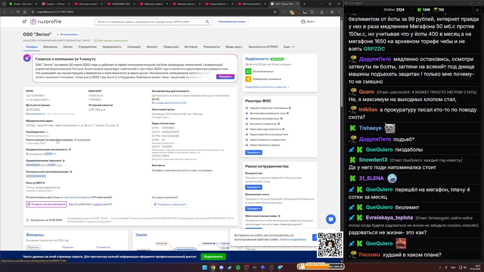
Task: Select the Выручка finance chip
Action: click(x=33, y=247)
